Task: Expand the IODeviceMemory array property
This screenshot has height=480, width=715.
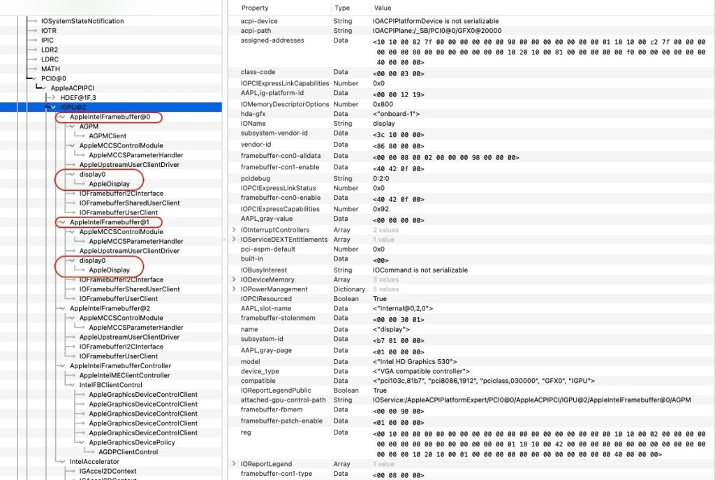Action: [234, 279]
